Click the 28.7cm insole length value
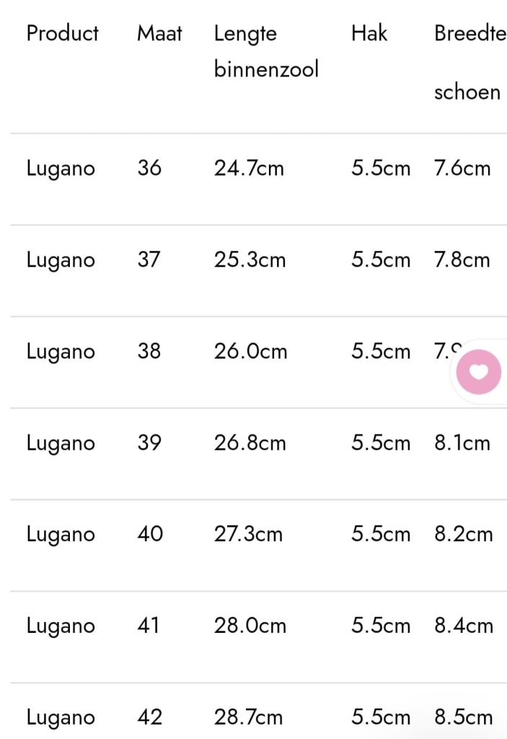This screenshot has width=507, height=739. click(x=248, y=717)
